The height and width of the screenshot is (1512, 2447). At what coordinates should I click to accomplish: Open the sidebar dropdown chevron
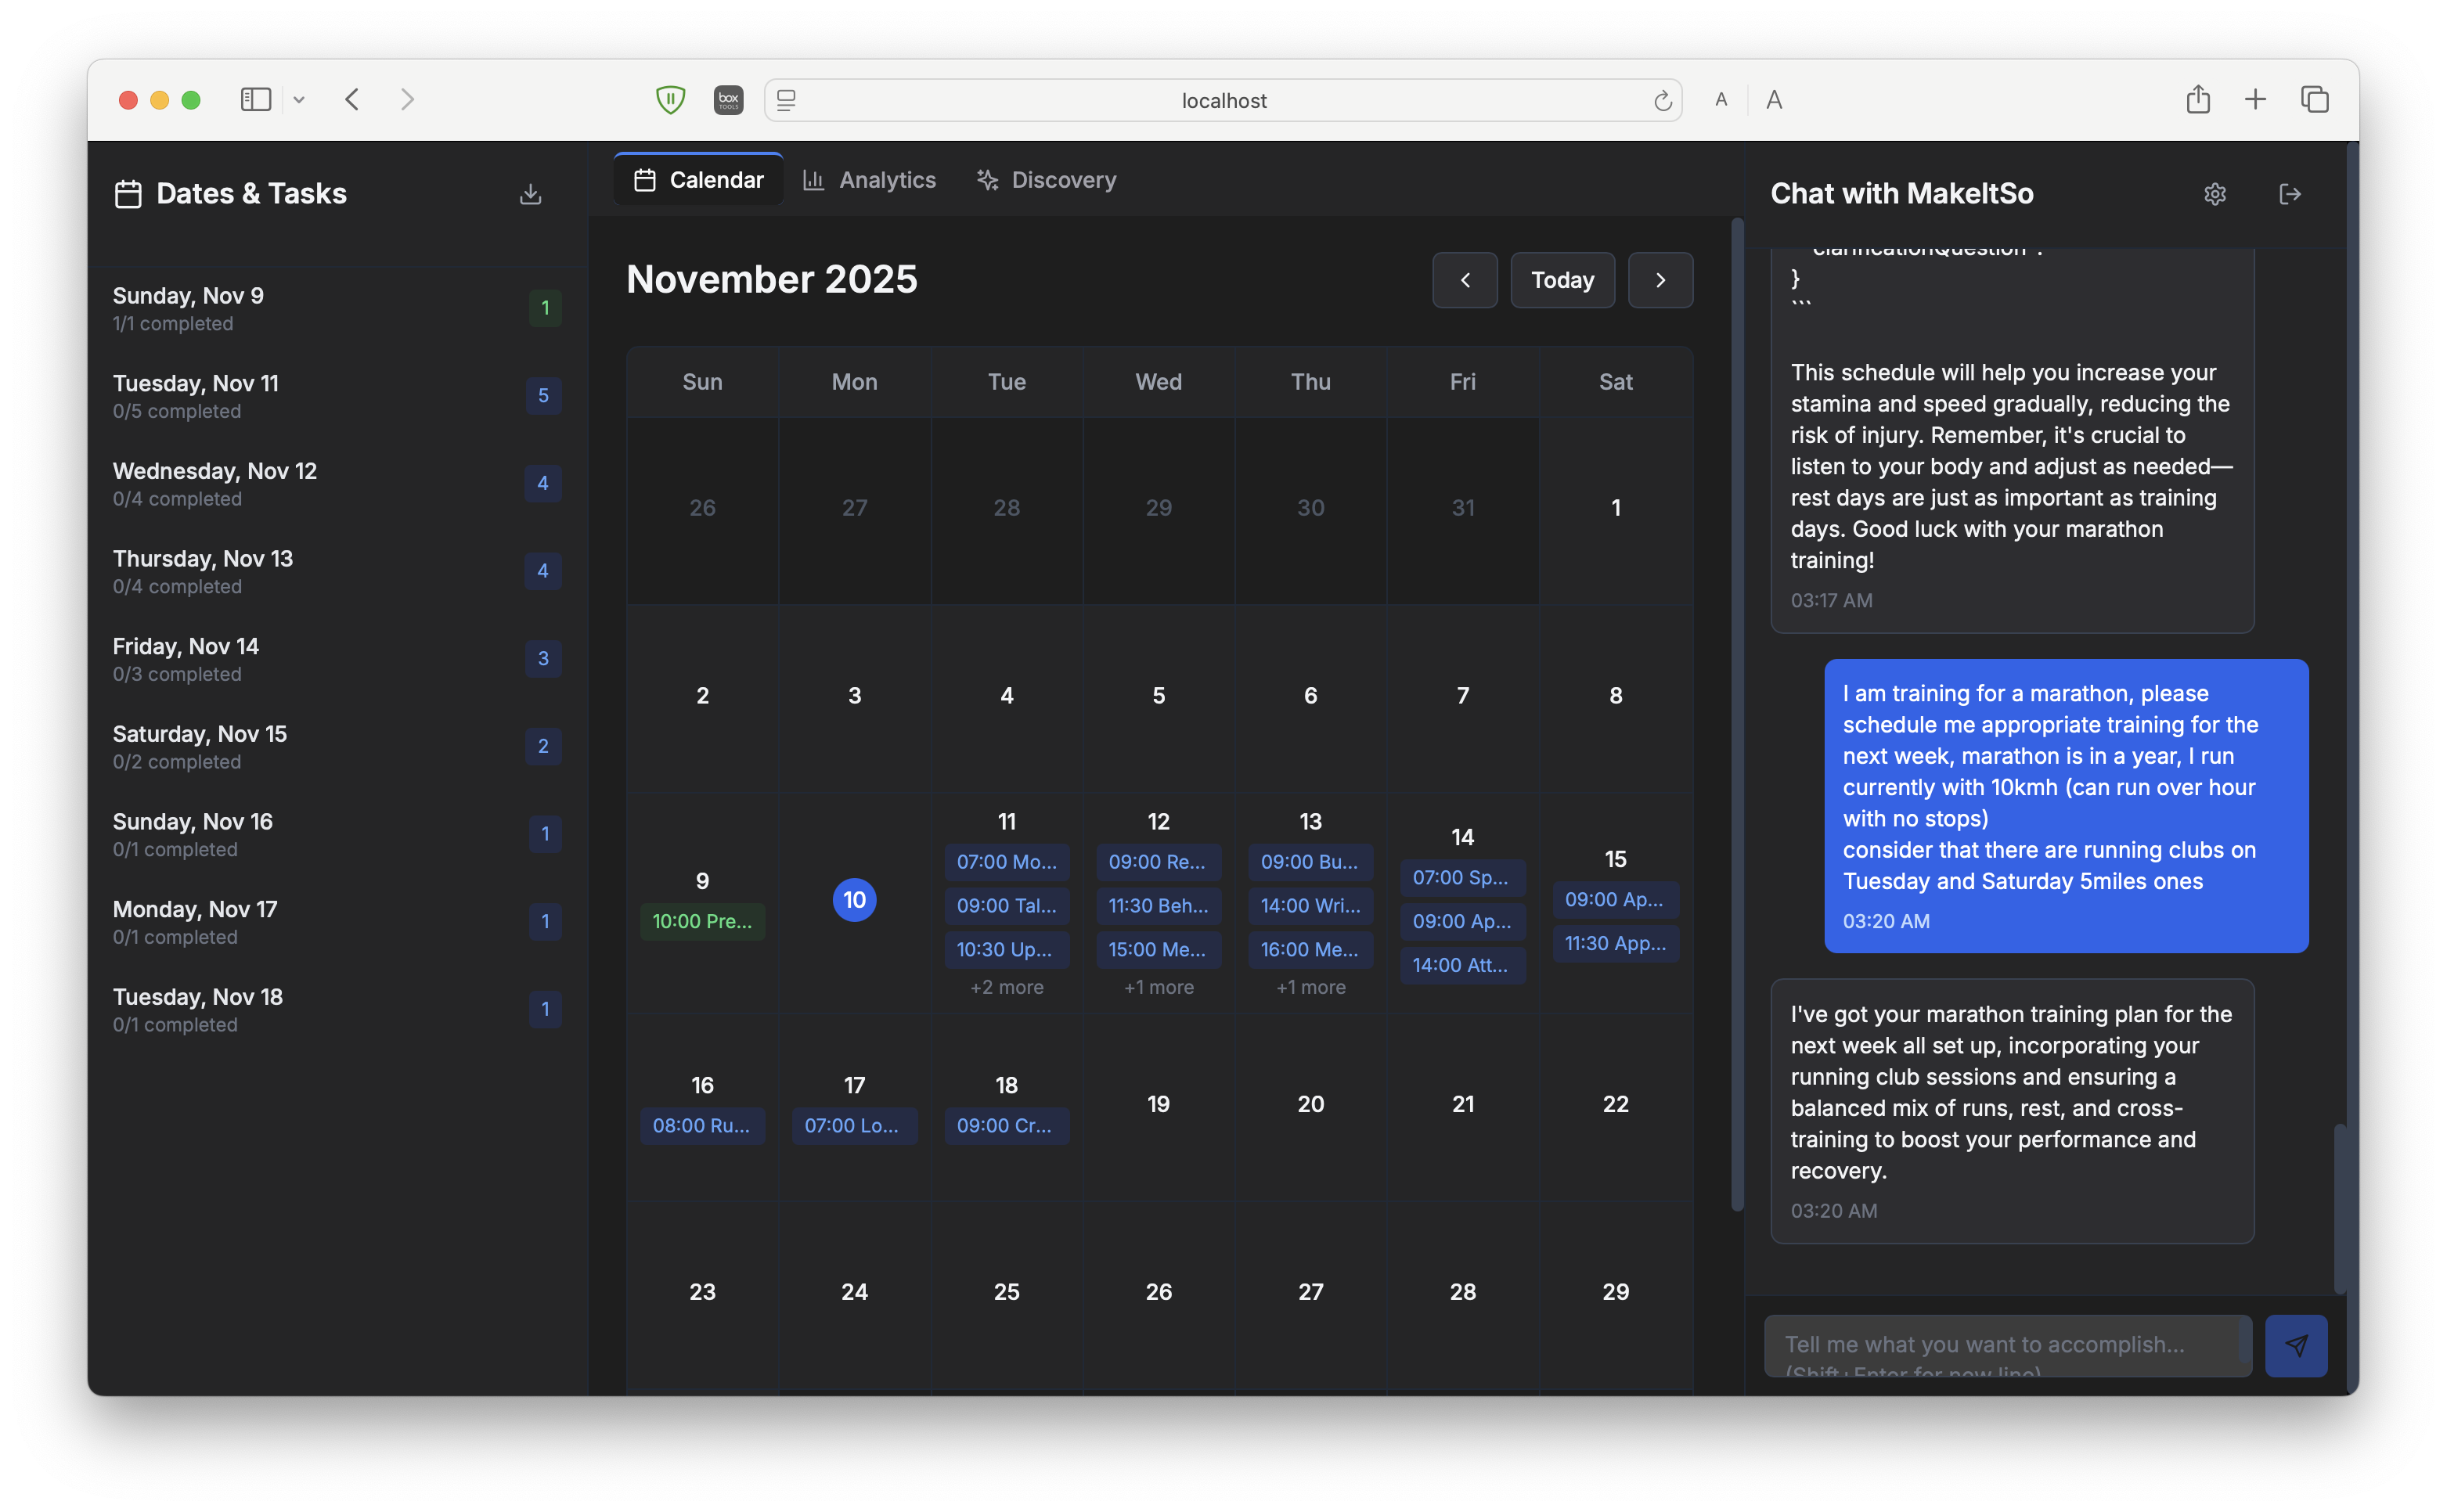(299, 100)
